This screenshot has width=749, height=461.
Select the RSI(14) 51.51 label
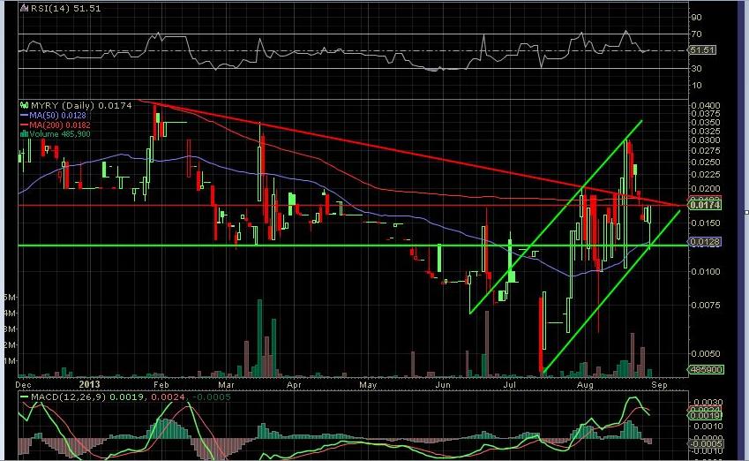(65, 8)
